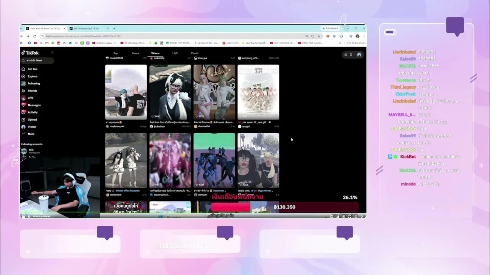Image resolution: width=490 pixels, height=275 pixels.
Task: Bookmark this page with the star icon
Action: point(319,36)
